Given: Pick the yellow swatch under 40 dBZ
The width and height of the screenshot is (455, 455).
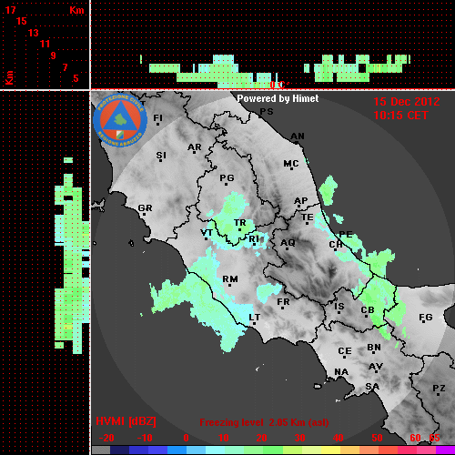Looking at the screenshot, I should (x=330, y=450).
